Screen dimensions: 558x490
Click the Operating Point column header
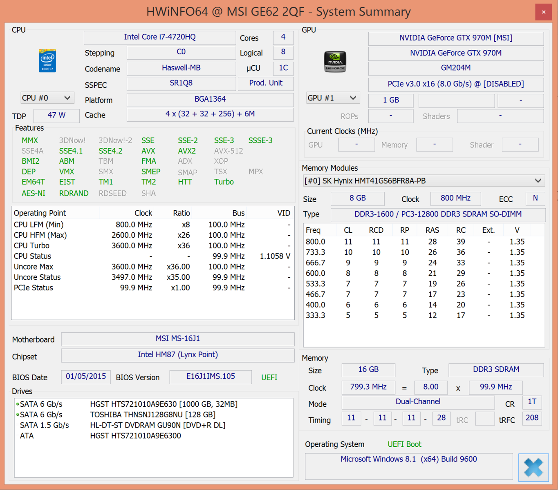pos(56,213)
